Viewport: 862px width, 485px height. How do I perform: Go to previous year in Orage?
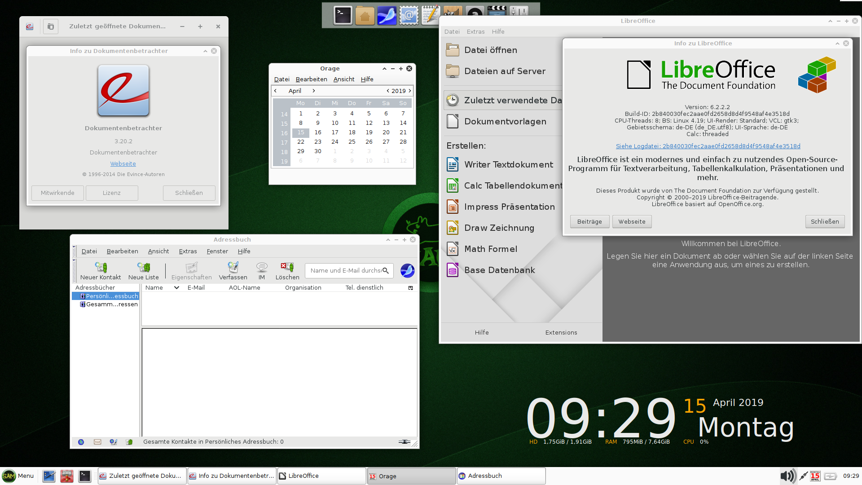(x=388, y=91)
